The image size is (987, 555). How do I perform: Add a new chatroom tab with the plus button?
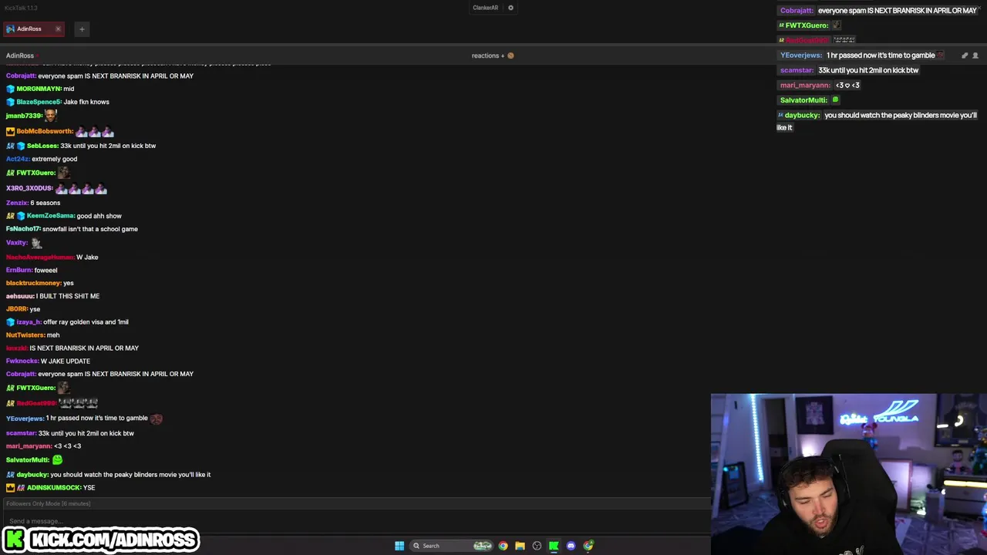click(x=82, y=29)
